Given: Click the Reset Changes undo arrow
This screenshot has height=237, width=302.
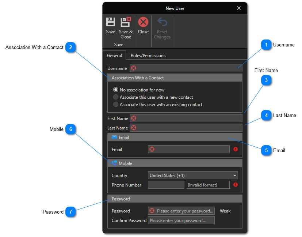Looking at the screenshot, I should point(162,23).
